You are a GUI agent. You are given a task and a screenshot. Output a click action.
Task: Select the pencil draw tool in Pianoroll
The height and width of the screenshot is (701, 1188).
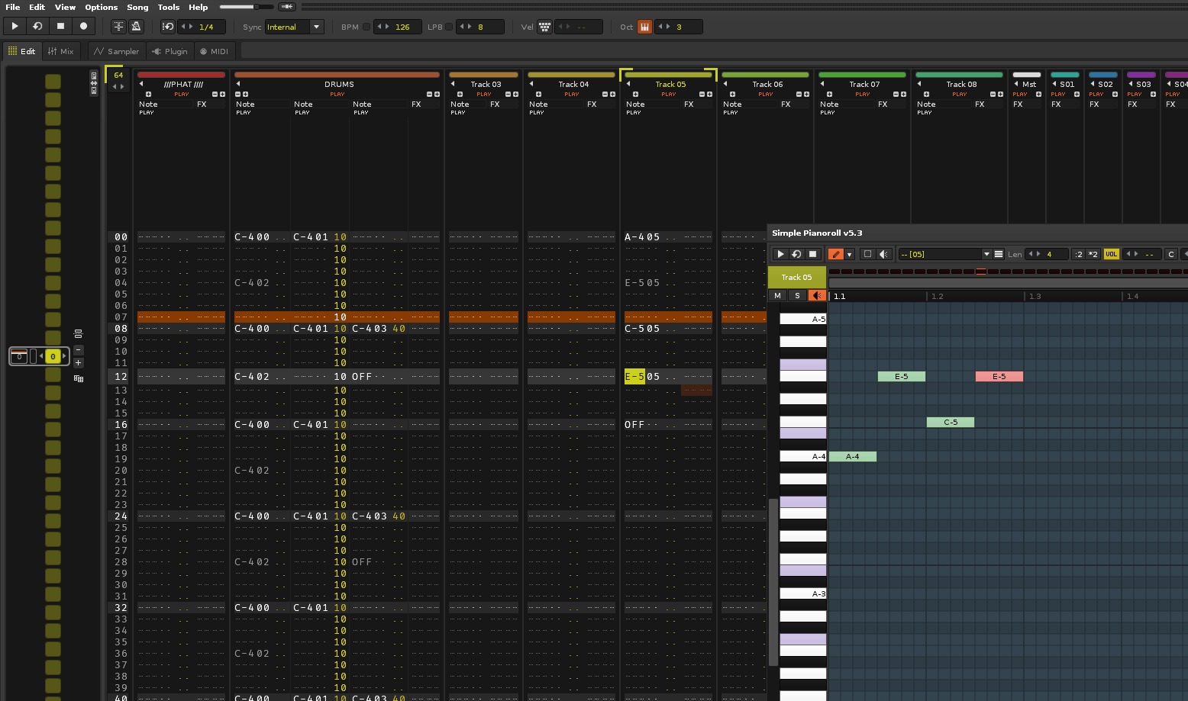click(x=836, y=254)
